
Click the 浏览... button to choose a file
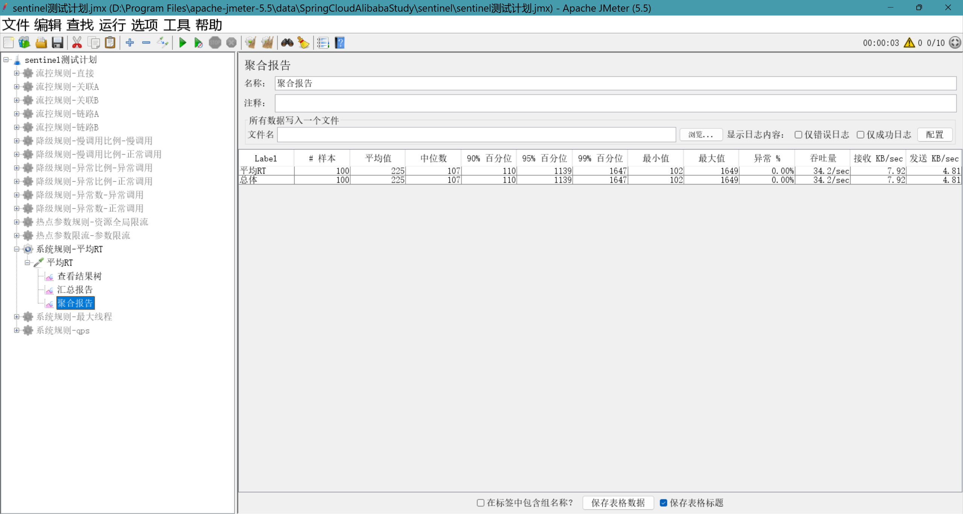[701, 135]
